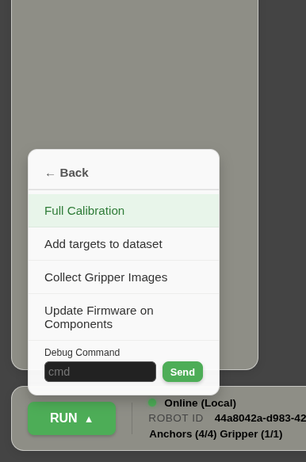Click the green online status dot
The height and width of the screenshot is (462, 306).
(152, 403)
